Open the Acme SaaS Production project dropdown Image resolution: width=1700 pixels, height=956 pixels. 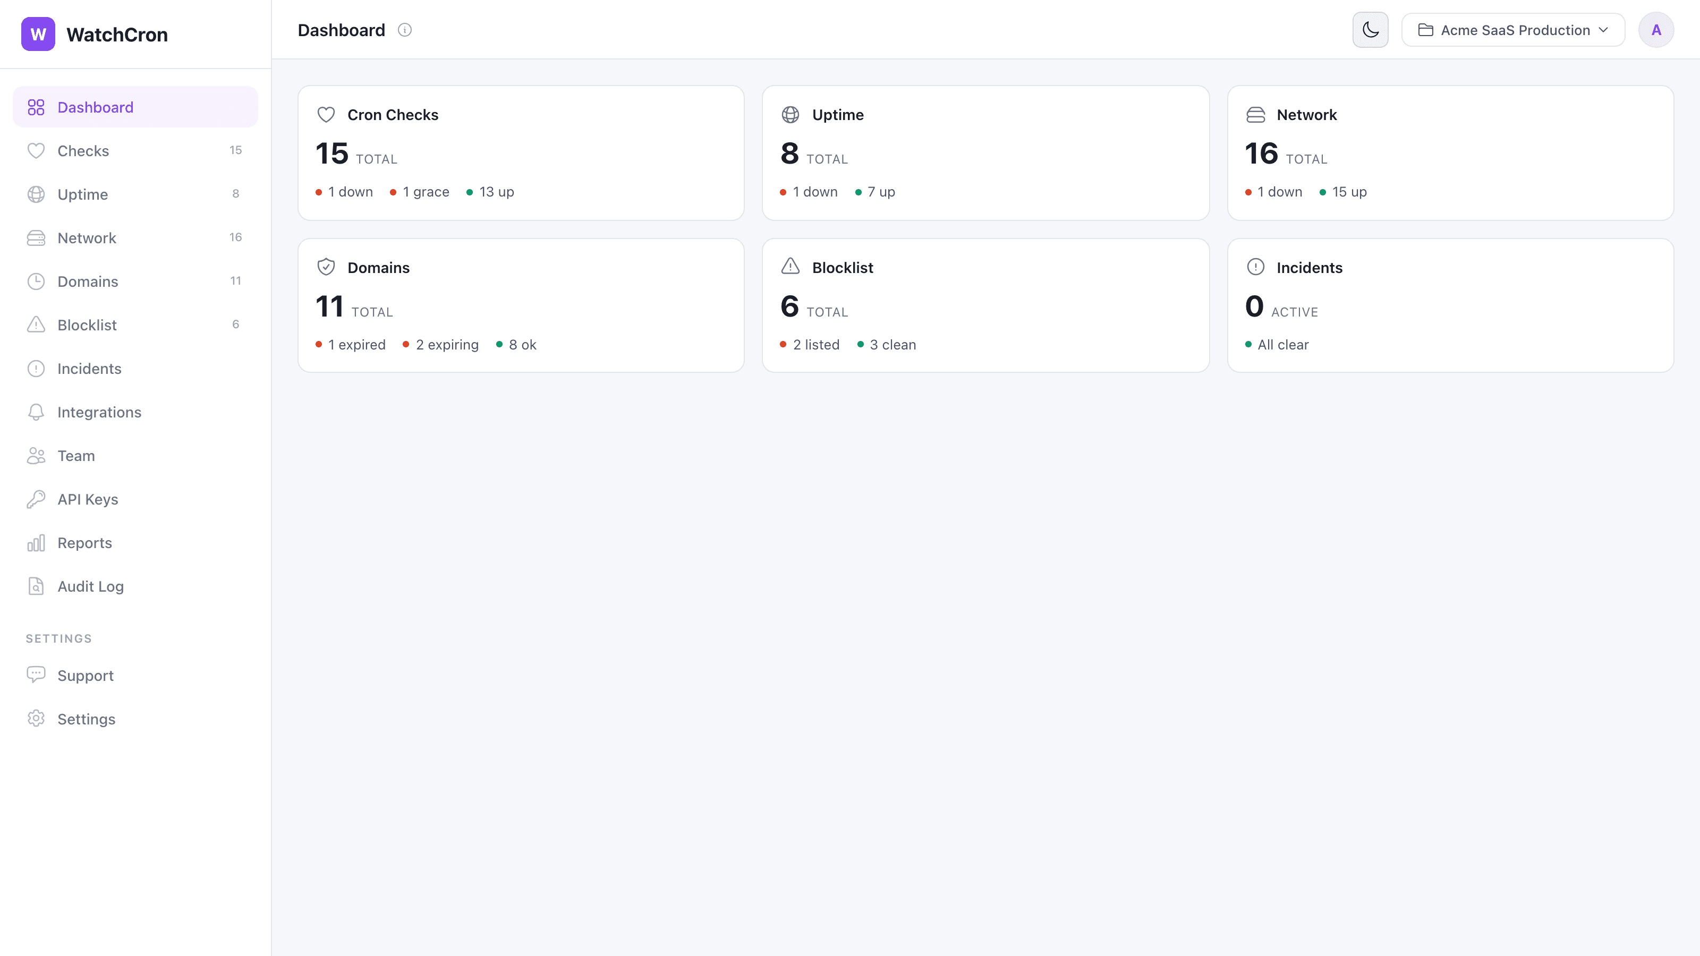[1513, 30]
